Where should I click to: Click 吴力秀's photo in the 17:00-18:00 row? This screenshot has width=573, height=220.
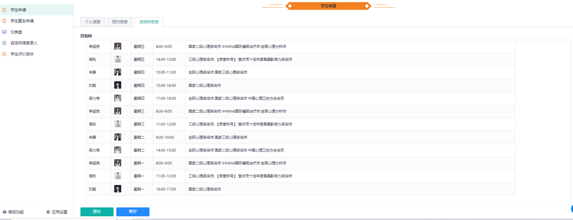[x=118, y=98]
